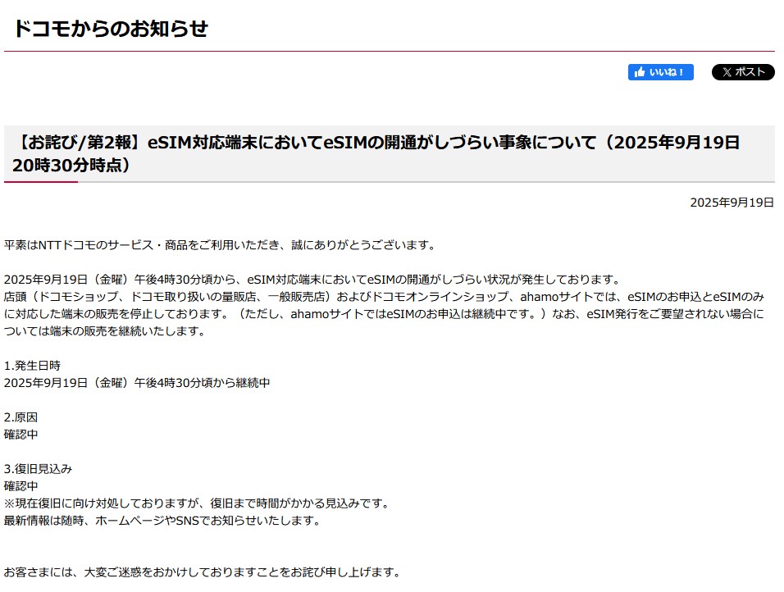Click the Facebook いいね! like button
Screen dimensions: 784x592
click(x=660, y=72)
